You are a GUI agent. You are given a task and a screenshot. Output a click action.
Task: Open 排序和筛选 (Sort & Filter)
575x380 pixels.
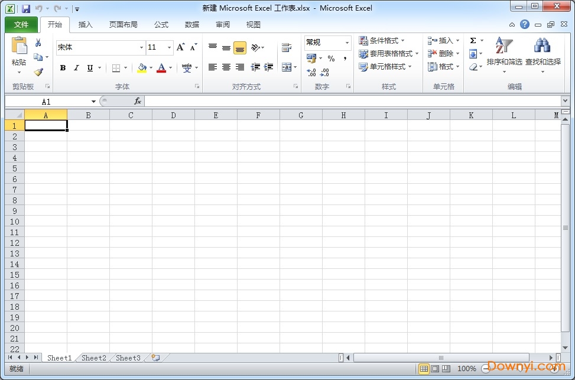503,53
